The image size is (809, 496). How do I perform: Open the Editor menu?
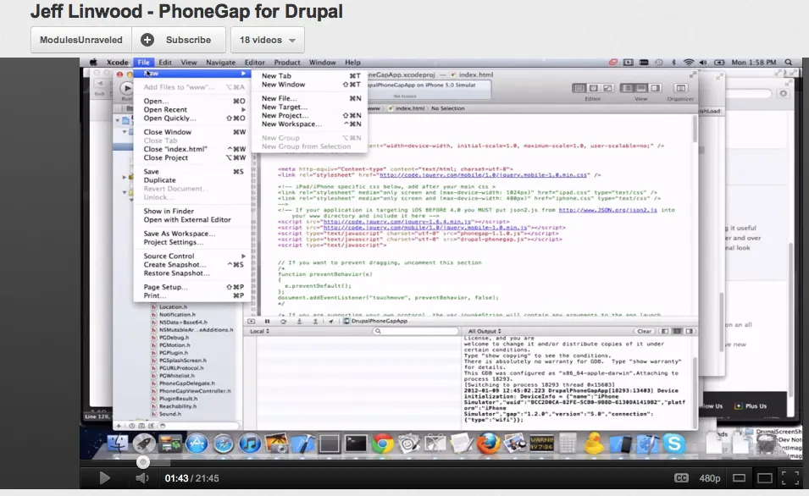pyautogui.click(x=254, y=63)
